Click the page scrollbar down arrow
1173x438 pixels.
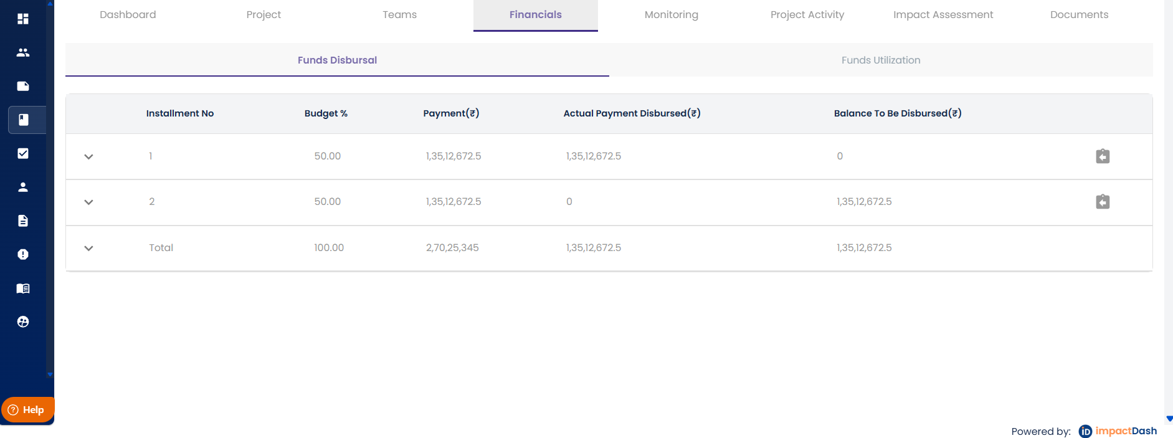(x=1169, y=419)
